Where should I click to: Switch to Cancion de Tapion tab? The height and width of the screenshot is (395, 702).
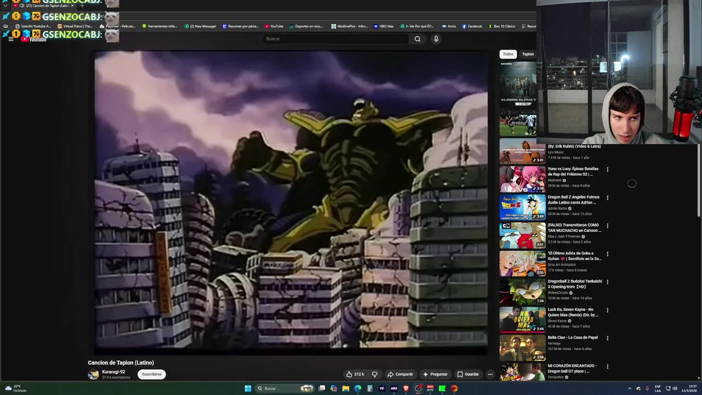pyautogui.click(x=47, y=5)
